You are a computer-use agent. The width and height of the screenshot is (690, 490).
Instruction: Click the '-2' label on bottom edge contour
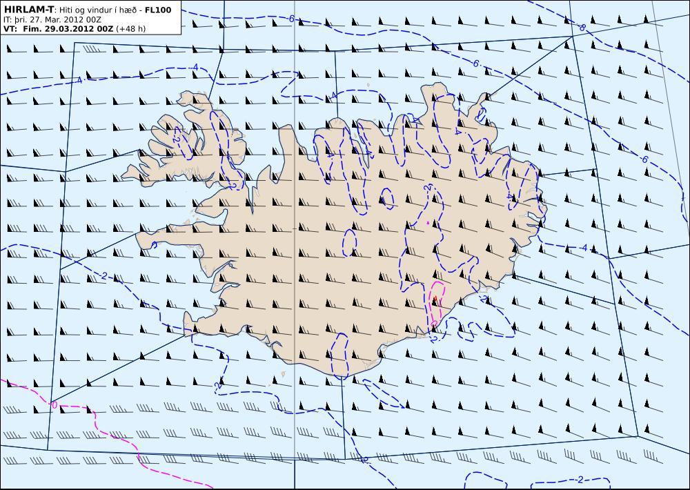coord(579,480)
